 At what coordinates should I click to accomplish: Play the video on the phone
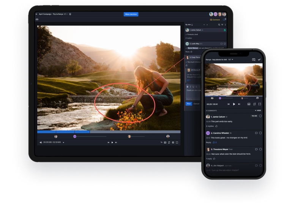click(x=234, y=104)
